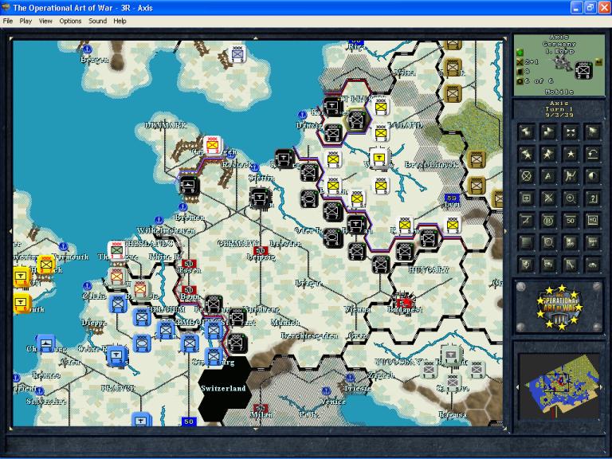Click the crossed octagon icon button

(x=526, y=176)
